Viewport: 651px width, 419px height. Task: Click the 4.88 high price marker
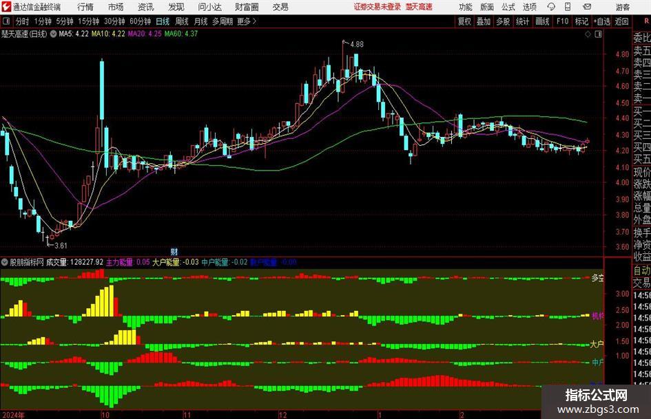coord(357,45)
